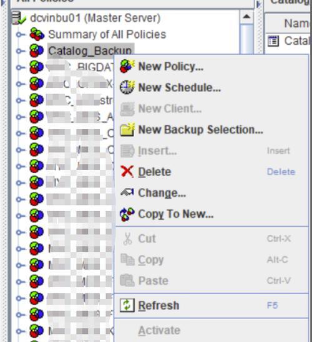Select dcvinbu01 (Master Server) tree item

click(x=95, y=18)
